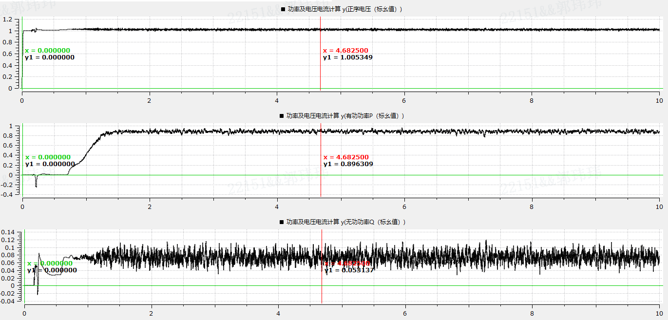Screen dimensions: 668x320
Task: Click the red cursor line in the 无功功率Q plot
Action: 322,292
